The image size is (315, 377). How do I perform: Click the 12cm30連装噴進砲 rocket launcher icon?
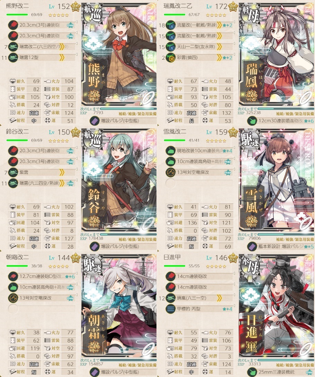click(252, 120)
